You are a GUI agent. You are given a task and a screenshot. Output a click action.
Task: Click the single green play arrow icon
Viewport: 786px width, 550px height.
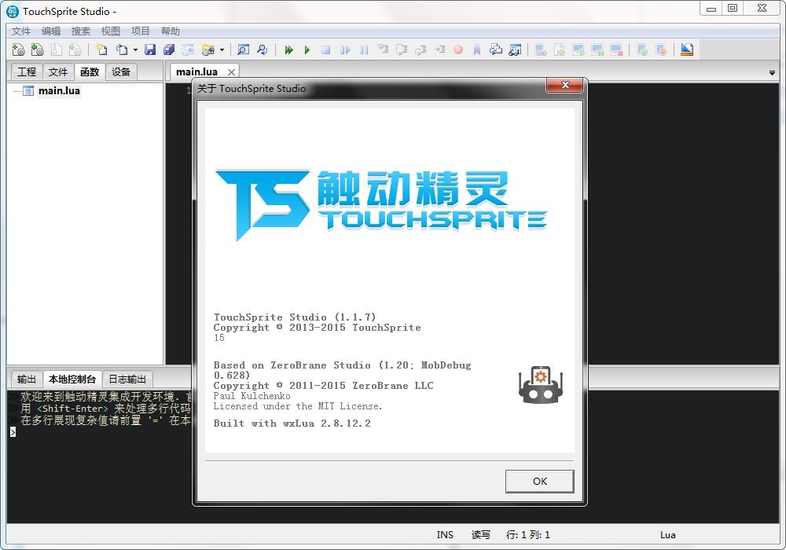coord(307,50)
